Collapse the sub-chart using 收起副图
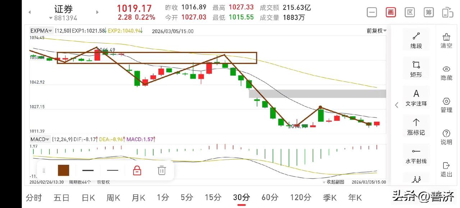The image size is (460, 208). (335, 182)
